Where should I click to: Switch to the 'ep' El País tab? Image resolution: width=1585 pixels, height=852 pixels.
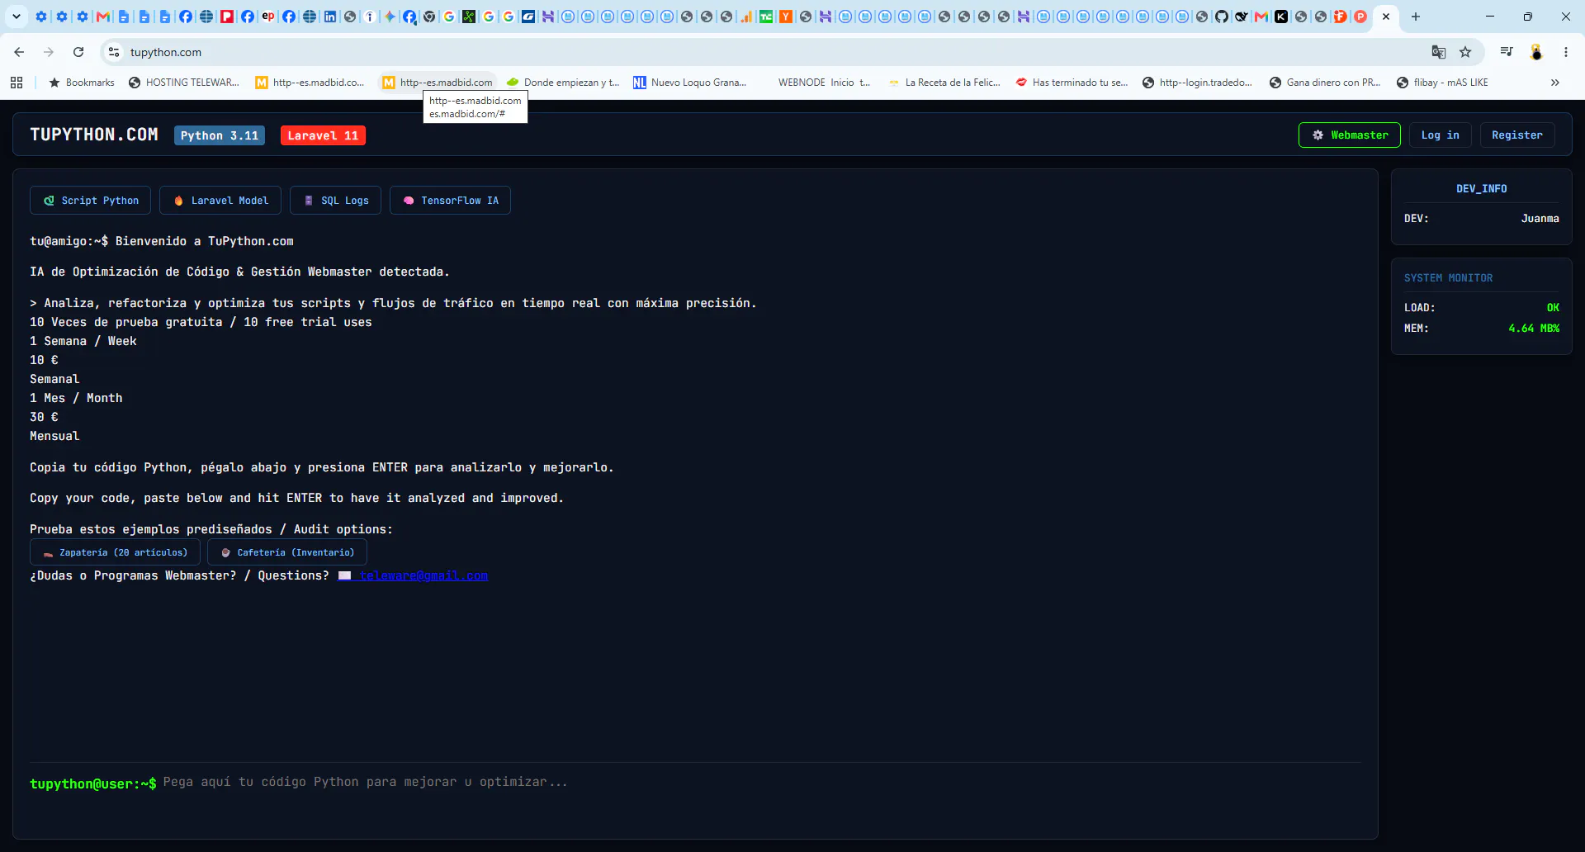click(x=268, y=17)
